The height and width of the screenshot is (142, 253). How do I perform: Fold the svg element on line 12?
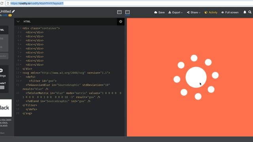click(x=21, y=73)
